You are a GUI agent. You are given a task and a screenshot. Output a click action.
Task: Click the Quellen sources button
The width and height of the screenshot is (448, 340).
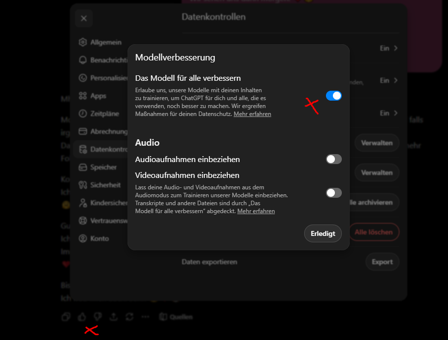pos(176,317)
